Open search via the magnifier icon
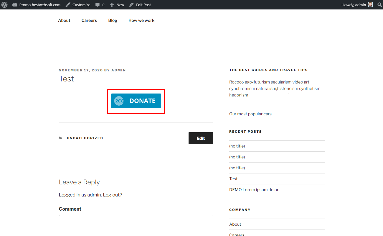The width and height of the screenshot is (383, 236). tap(379, 5)
